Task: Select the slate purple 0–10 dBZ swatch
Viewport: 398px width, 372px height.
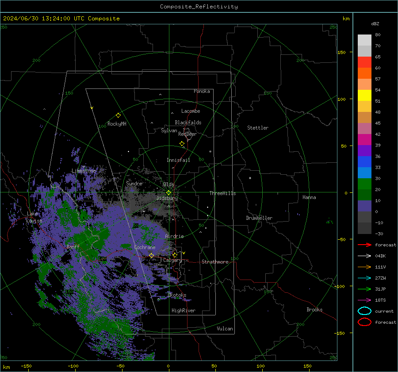Action: tap(364, 206)
